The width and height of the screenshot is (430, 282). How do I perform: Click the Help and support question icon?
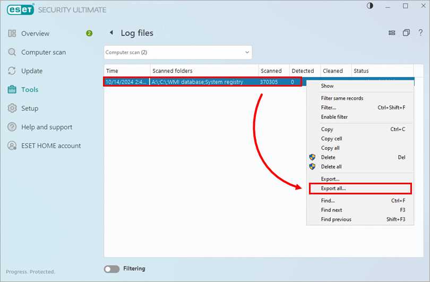[12, 127]
